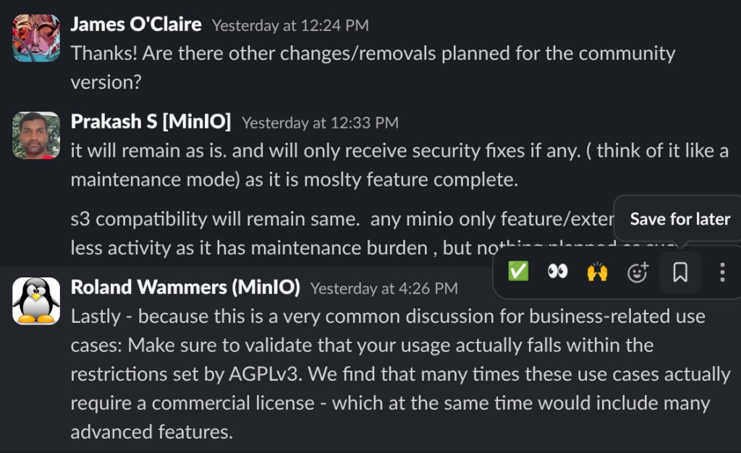Open the more actions three-dot menu
741x453 pixels.
pyautogui.click(x=722, y=272)
